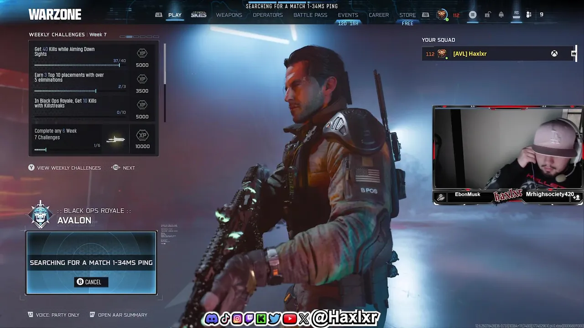Image resolution: width=584 pixels, height=328 pixels.
Task: Click XP icon for 10000 reward
Action: (142, 135)
